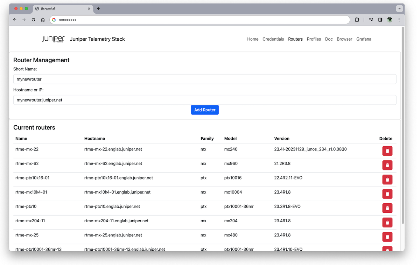Delete the rtme-mx-62 router entry
Viewport: 420px width, 265px height.
(x=387, y=165)
